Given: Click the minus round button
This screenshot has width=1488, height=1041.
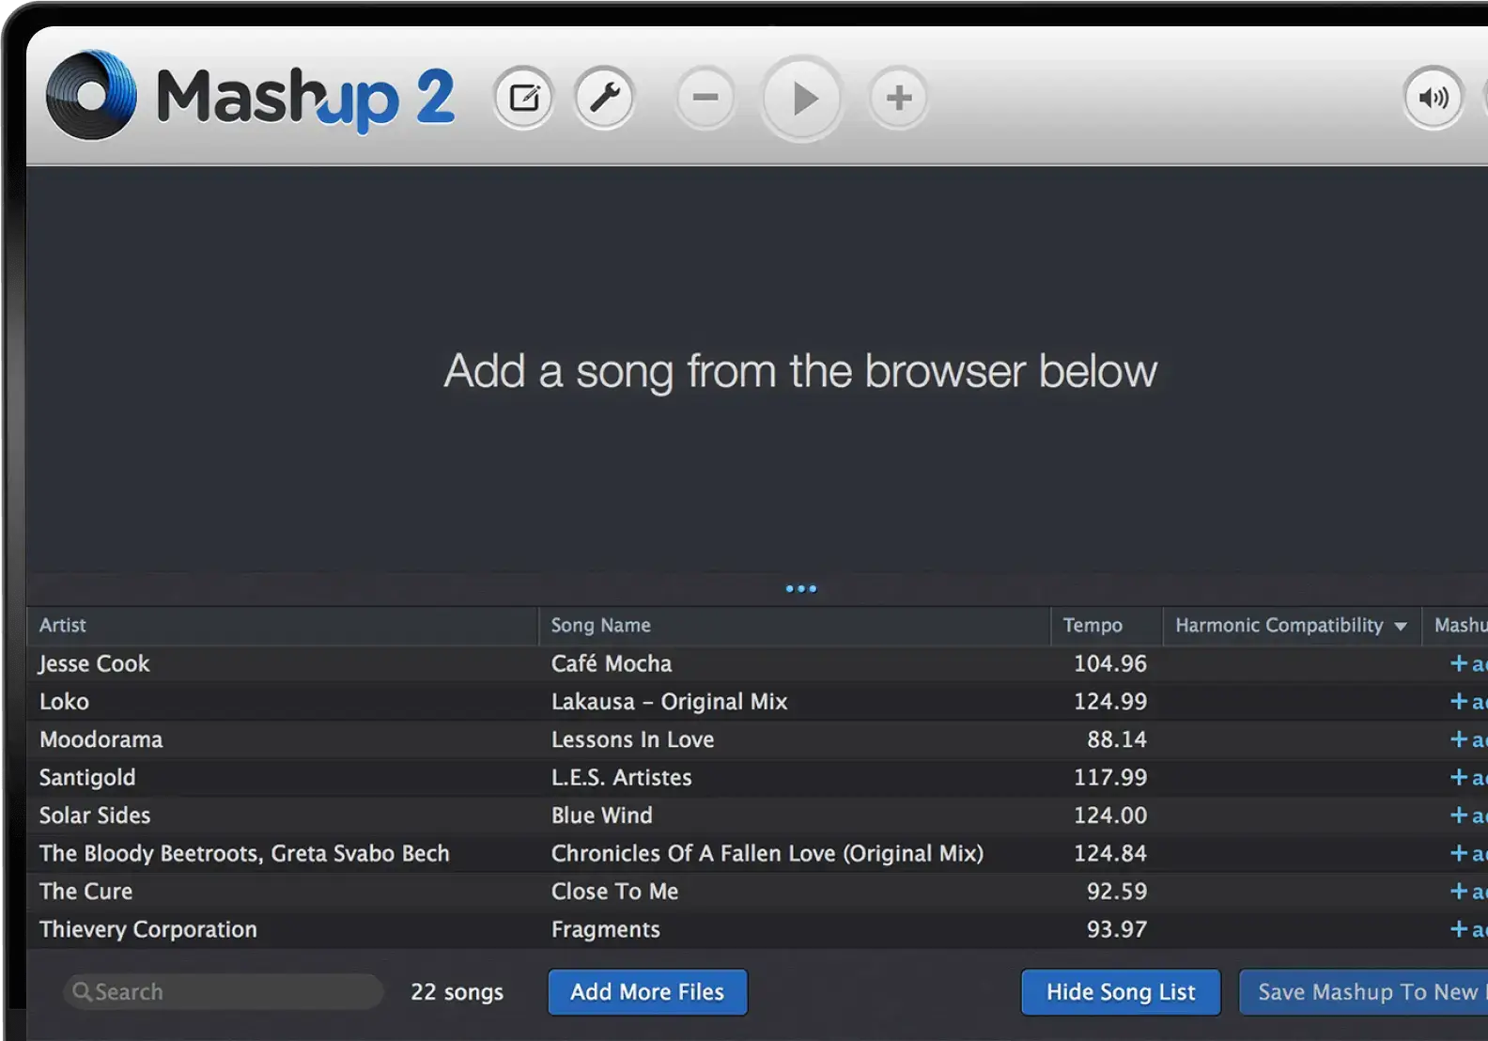Looking at the screenshot, I should [x=705, y=97].
